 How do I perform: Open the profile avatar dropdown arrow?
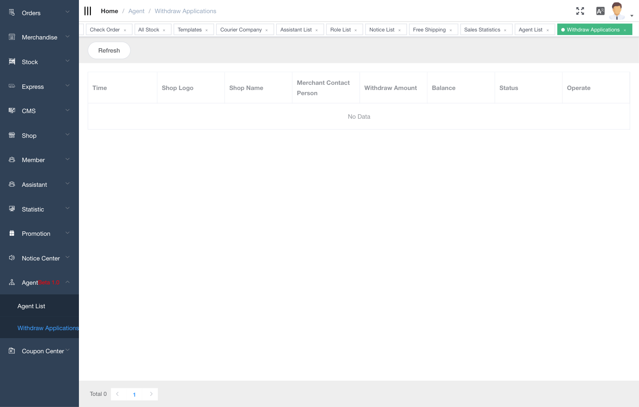(631, 16)
